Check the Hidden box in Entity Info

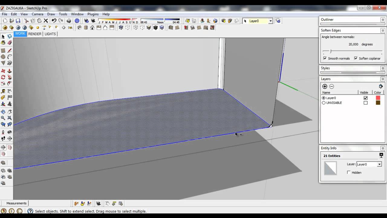pyautogui.click(x=349, y=172)
